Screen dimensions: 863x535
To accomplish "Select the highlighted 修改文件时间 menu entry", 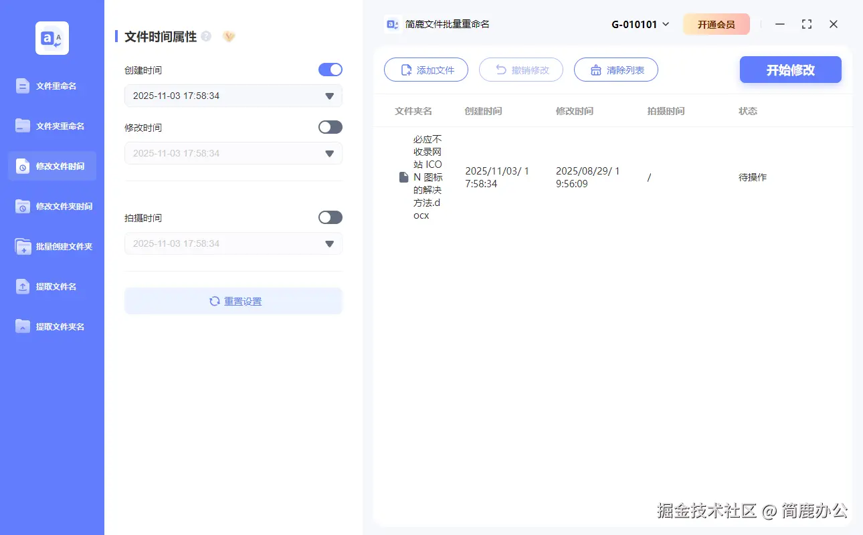I will point(52,166).
